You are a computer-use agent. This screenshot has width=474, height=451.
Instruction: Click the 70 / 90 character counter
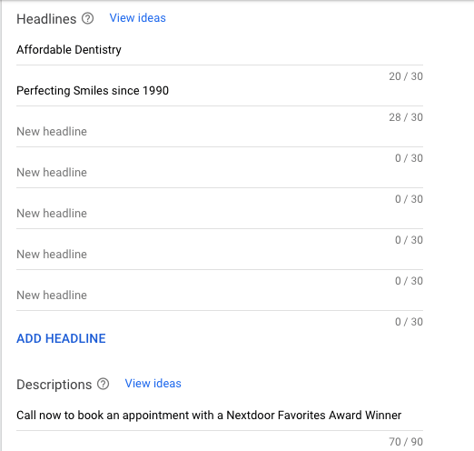pos(406,442)
